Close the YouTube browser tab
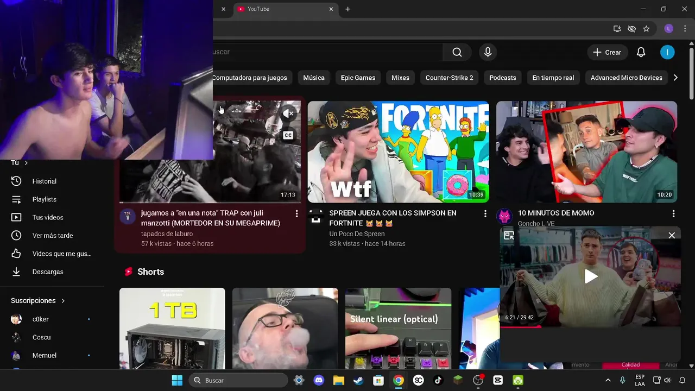695x391 pixels. click(x=331, y=9)
